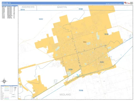
Task: Click ZIP code label 79705
Action: tap(106, 34)
